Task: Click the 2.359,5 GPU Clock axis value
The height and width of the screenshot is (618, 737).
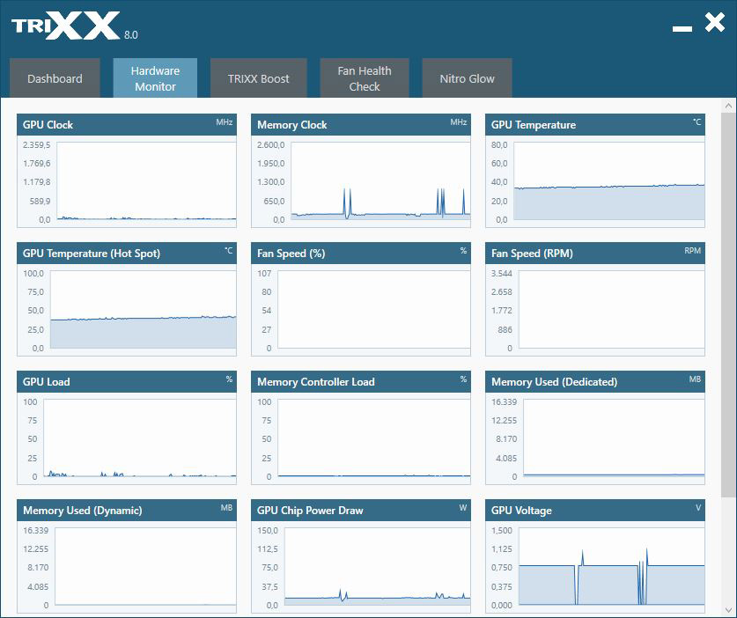Action: coord(37,144)
